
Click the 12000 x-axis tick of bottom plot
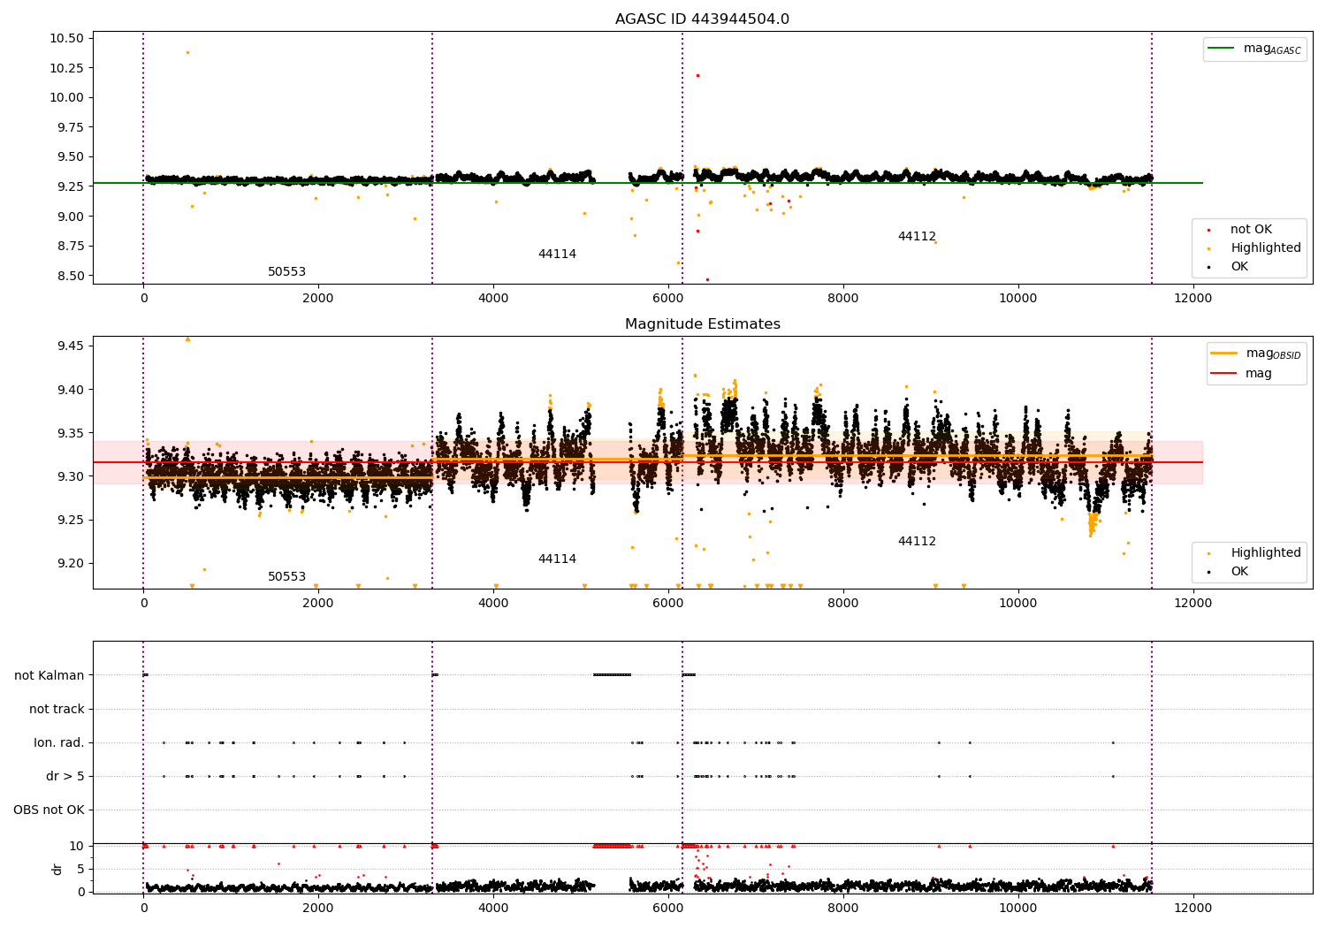(x=1193, y=908)
